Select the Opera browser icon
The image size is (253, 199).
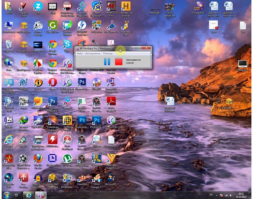pos(53,84)
